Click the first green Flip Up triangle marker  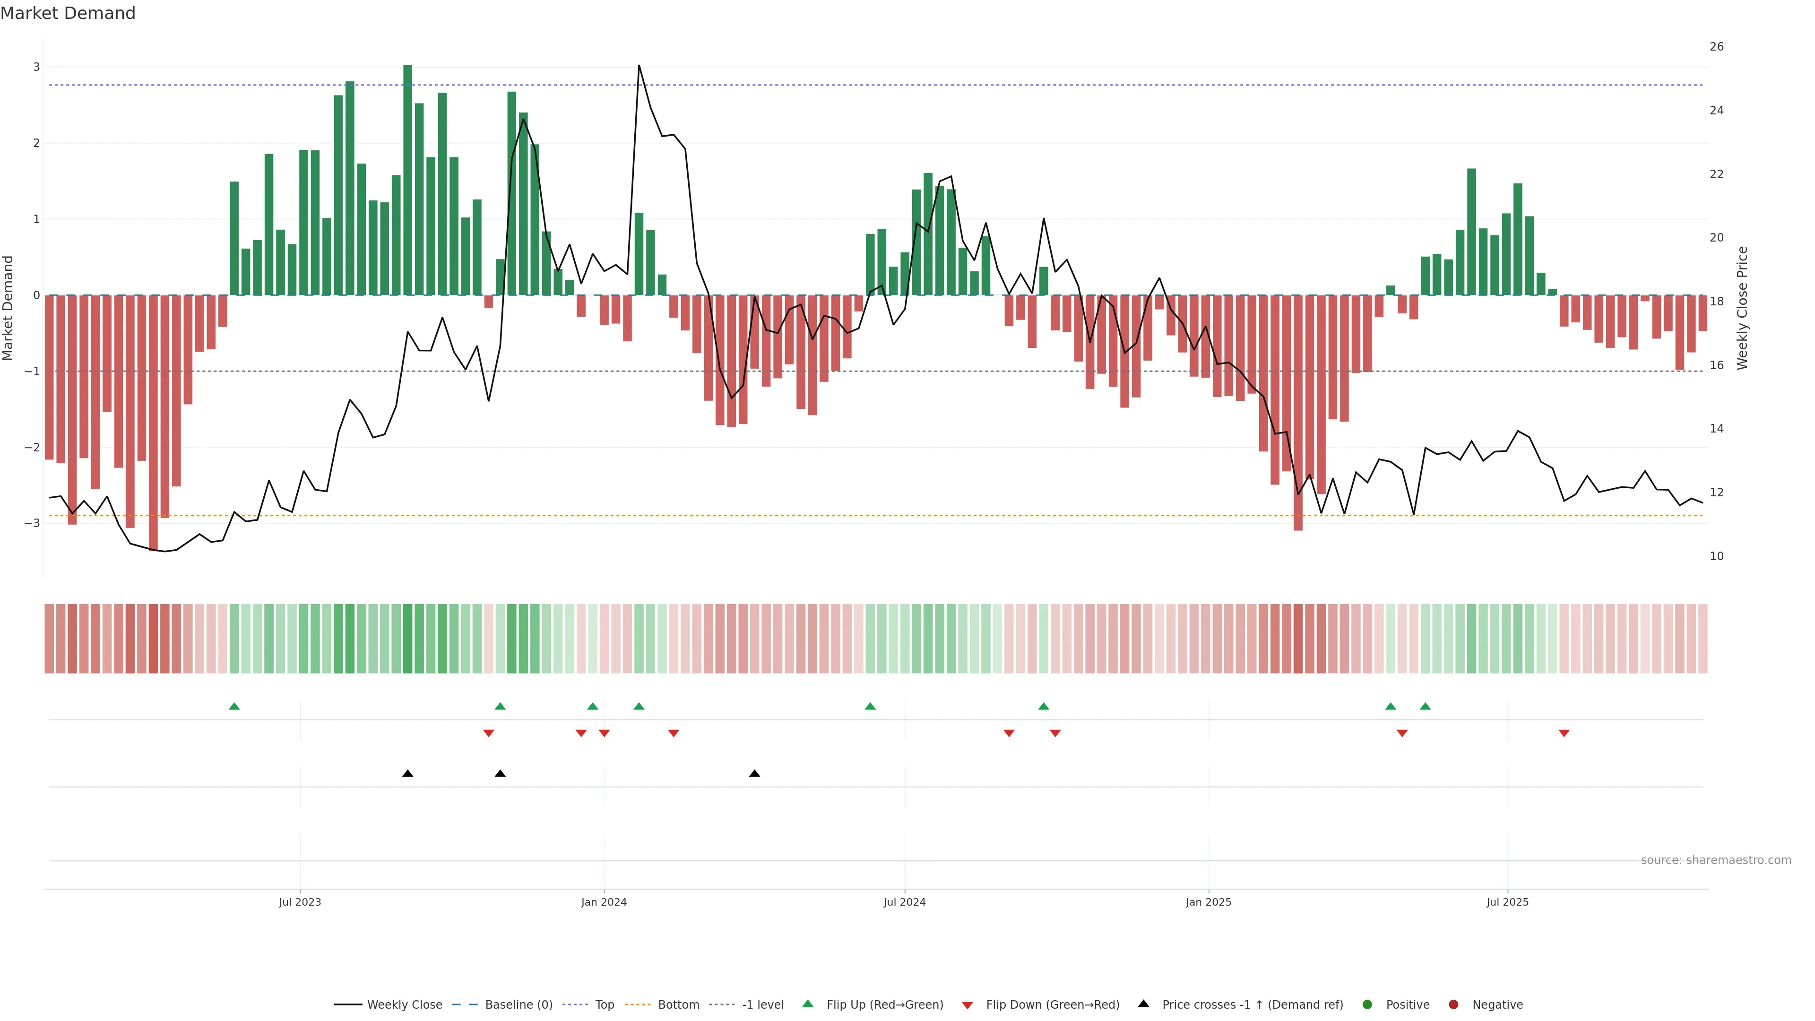[234, 706]
